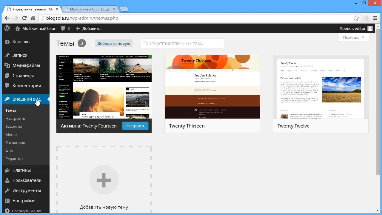Open the Настроить submenu item in sidebar

(x=15, y=118)
